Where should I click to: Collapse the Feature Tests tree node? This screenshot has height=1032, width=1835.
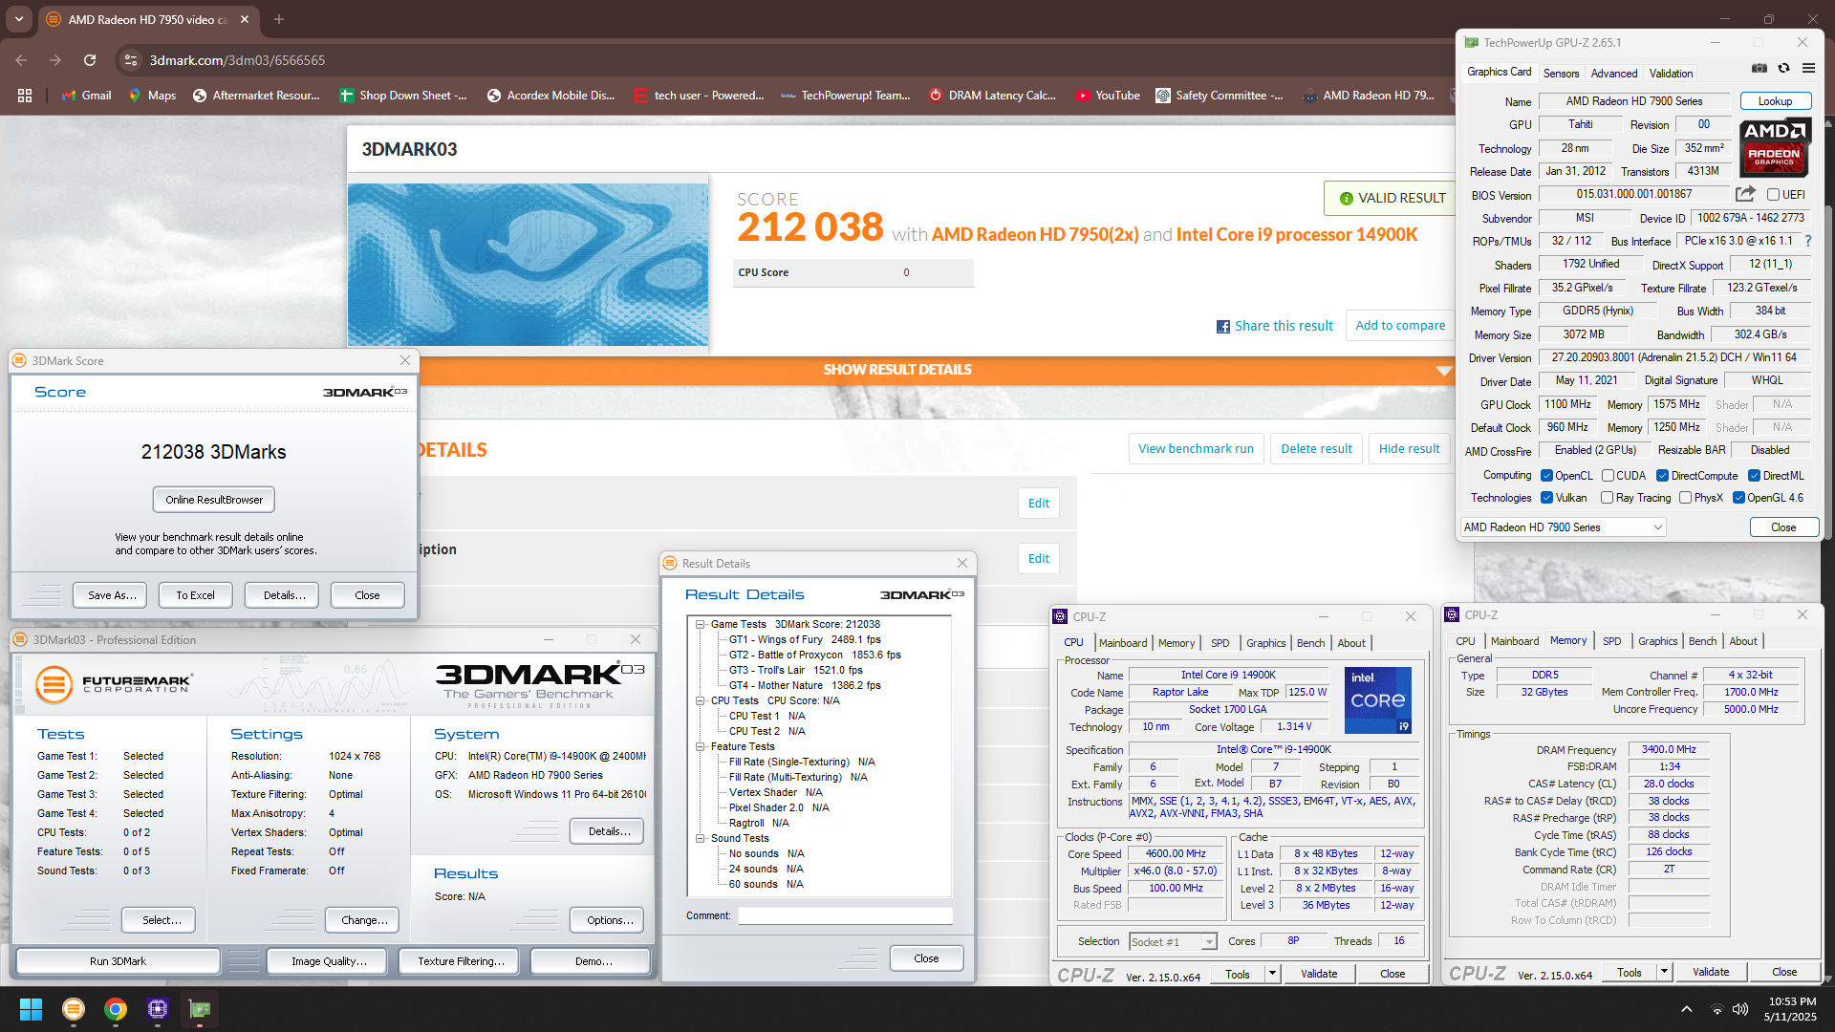click(700, 746)
